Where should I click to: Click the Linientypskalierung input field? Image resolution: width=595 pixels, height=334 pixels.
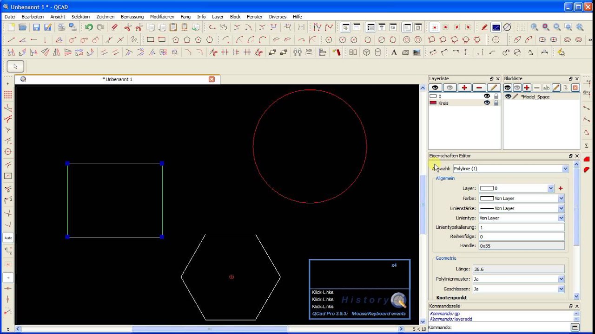[x=522, y=227]
